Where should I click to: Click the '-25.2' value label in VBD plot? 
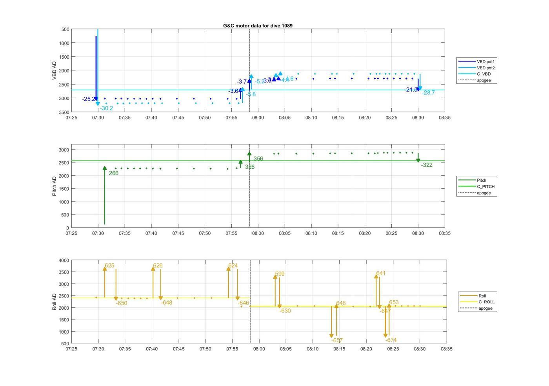point(89,99)
